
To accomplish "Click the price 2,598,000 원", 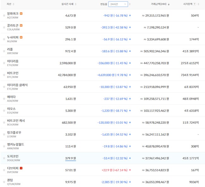I will (68, 63).
